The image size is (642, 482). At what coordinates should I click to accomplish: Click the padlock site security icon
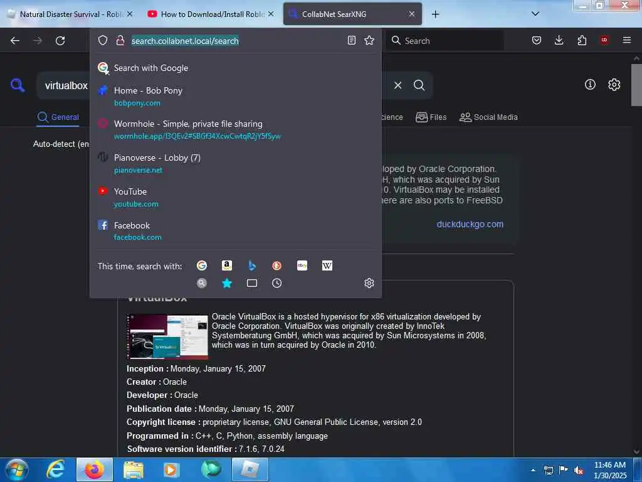click(120, 40)
